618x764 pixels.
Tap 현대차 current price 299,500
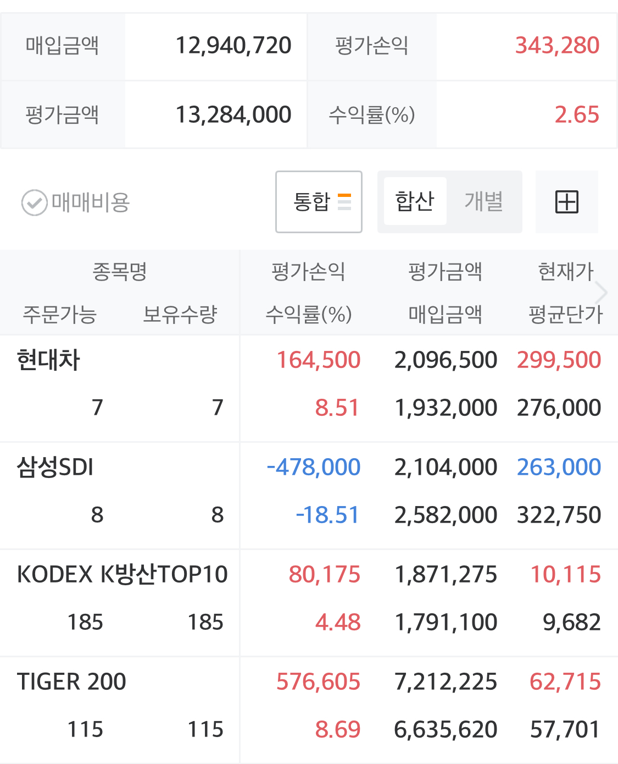559,360
